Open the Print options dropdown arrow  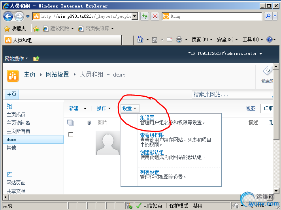[x=186, y=39]
